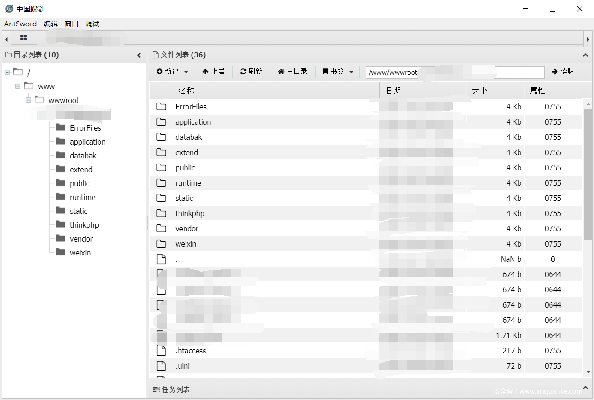Click the refresh (刷新) toolbar button
This screenshot has width=594, height=400.
tap(251, 72)
